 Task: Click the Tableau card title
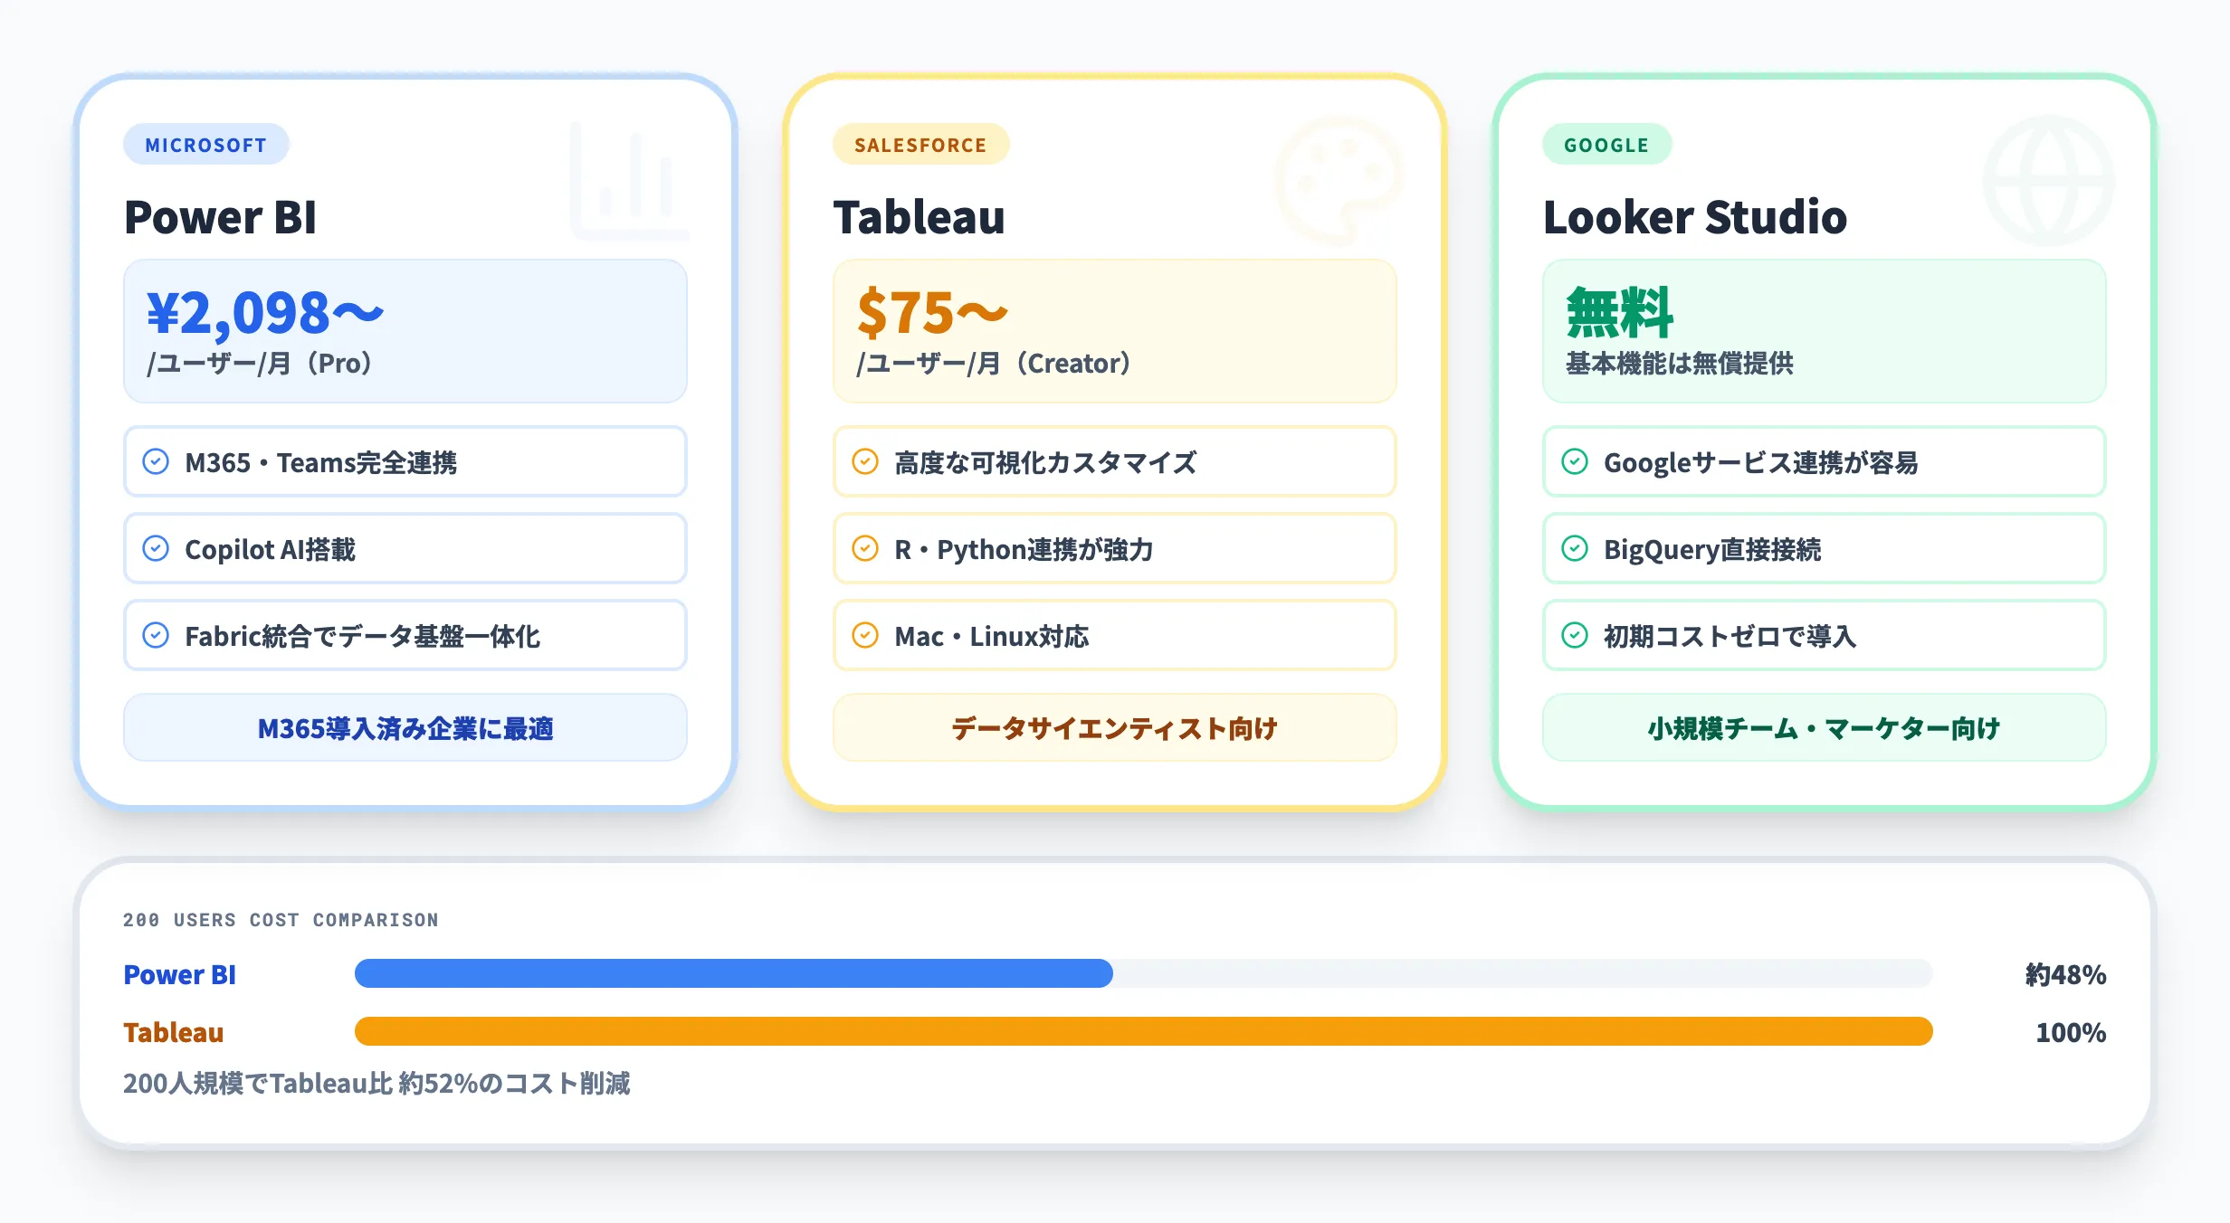pos(919,217)
